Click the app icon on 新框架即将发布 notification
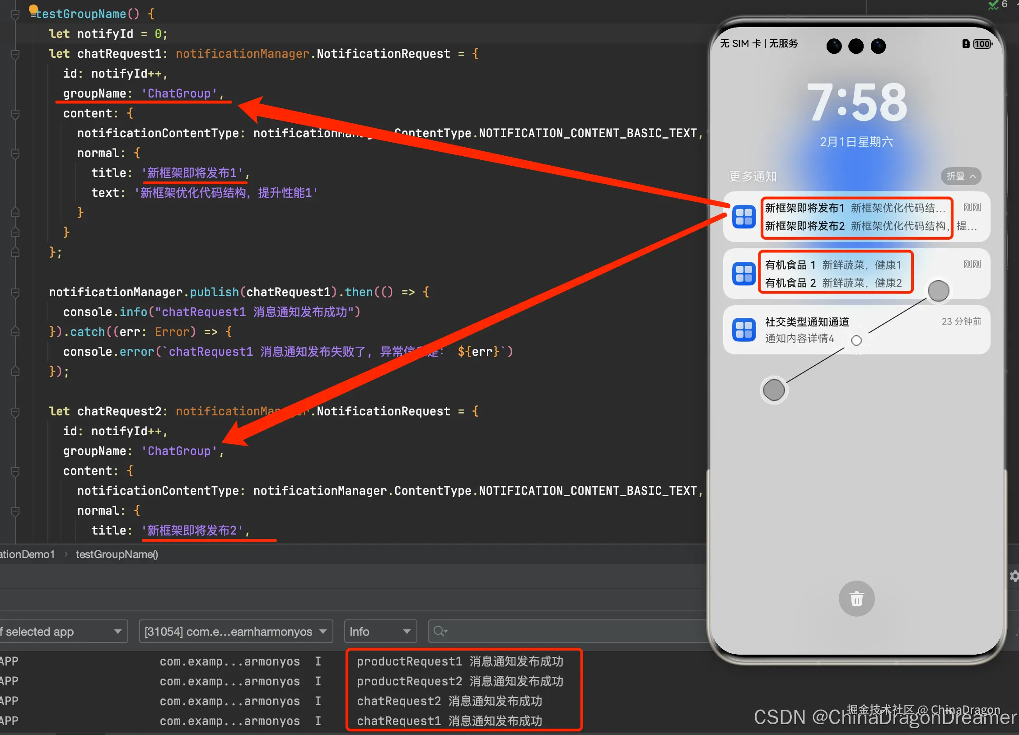 (743, 217)
